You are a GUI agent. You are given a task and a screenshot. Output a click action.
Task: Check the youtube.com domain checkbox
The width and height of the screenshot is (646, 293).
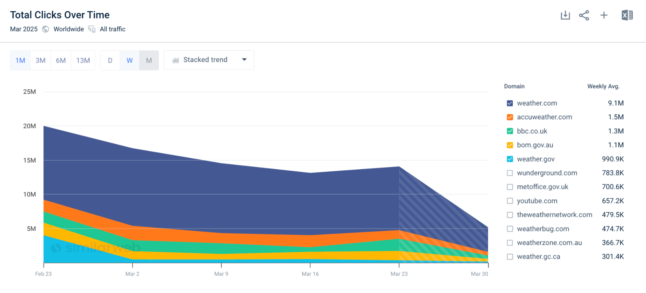click(x=510, y=201)
